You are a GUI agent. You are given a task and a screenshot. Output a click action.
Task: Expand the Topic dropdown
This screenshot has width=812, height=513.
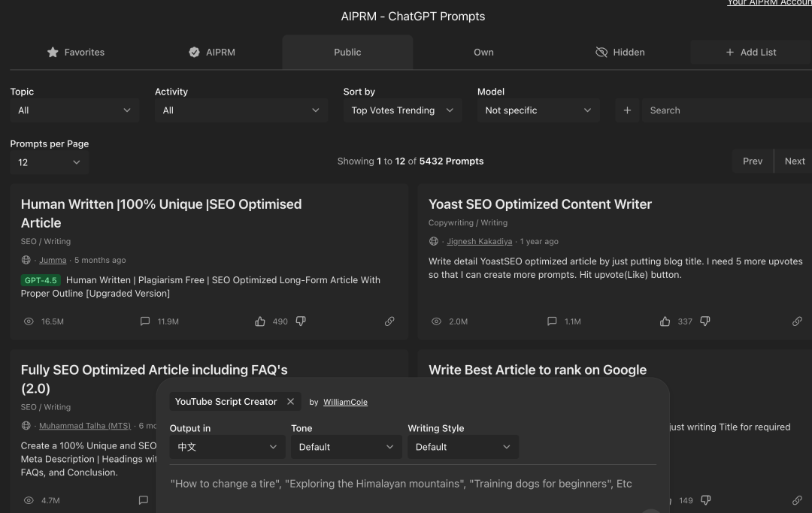[x=74, y=110]
